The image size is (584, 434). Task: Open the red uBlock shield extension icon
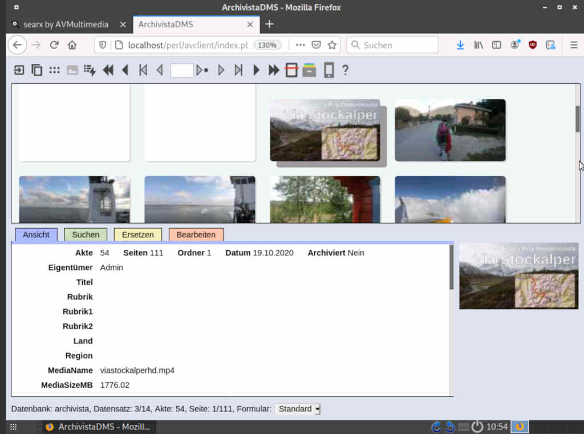coord(533,45)
